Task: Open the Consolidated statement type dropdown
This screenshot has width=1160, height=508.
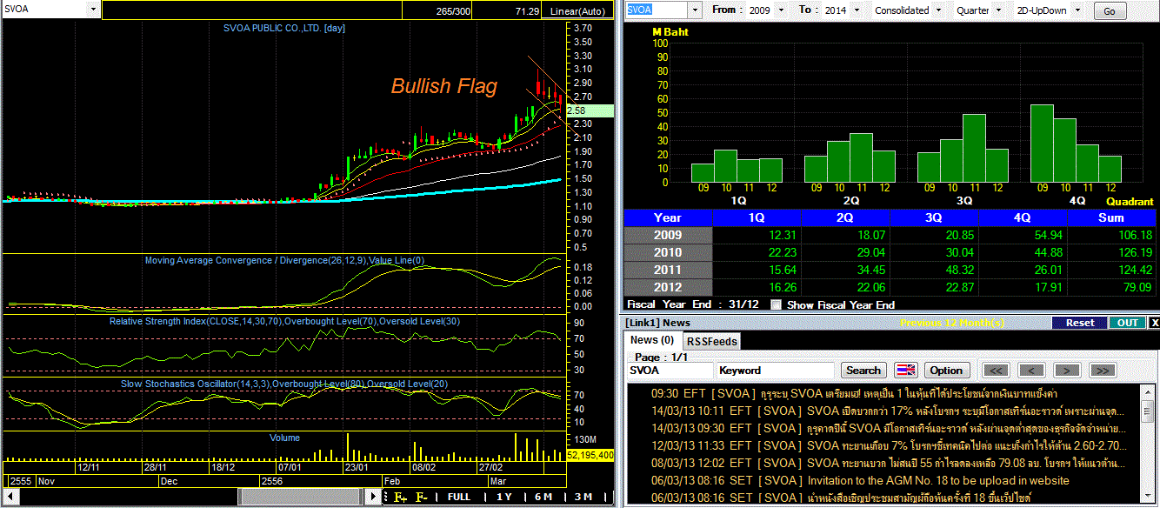Action: [x=937, y=10]
